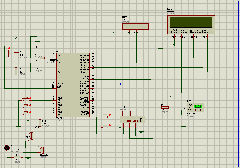Click the DS18B20 part name label
This screenshot has width=240, height=168.
pyautogui.click(x=192, y=114)
